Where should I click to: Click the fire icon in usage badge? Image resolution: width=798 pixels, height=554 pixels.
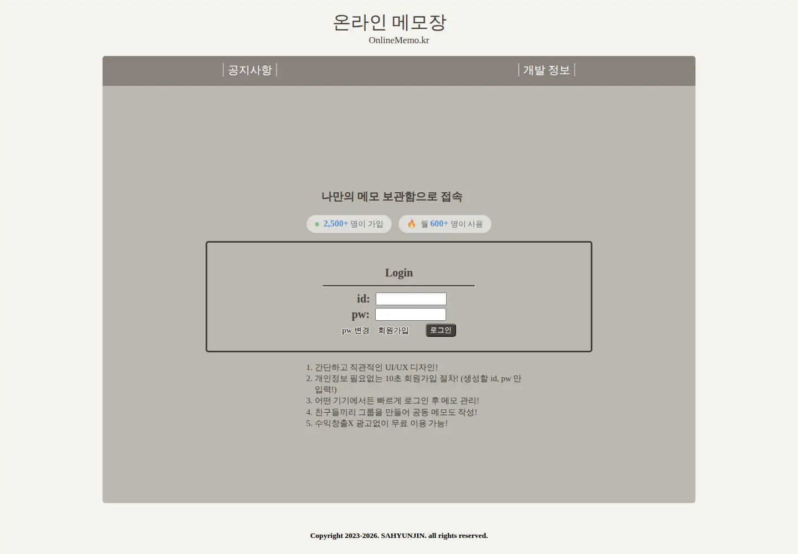click(x=412, y=224)
